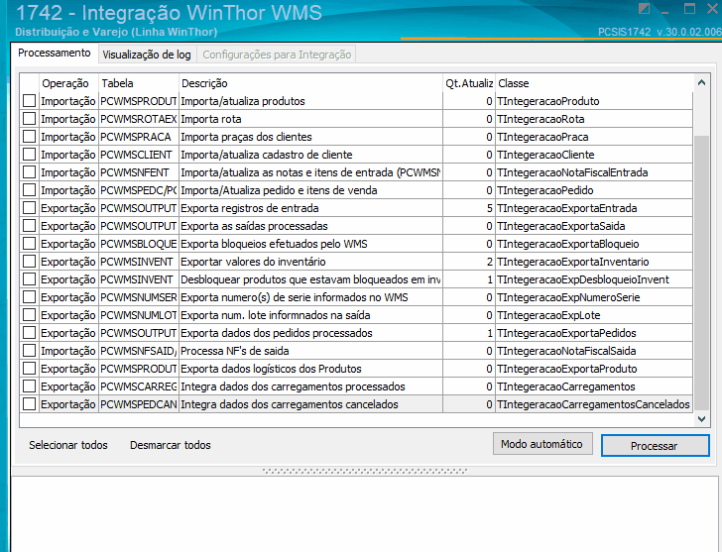This screenshot has height=552, width=722.
Task: Tick Integra dados dos carregamentos cancelados checkbox
Action: [x=30, y=404]
